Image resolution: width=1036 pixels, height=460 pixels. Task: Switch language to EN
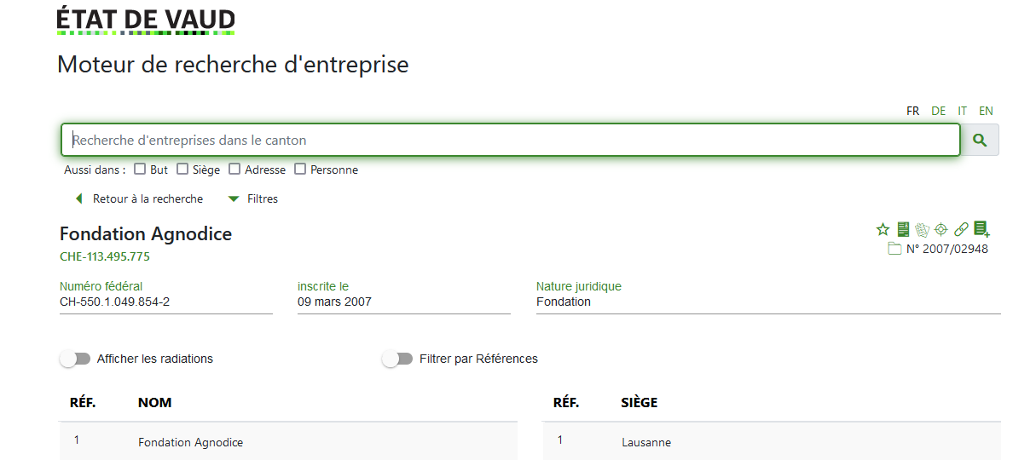tap(986, 111)
